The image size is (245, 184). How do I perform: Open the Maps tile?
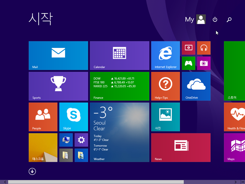coord(234,148)
